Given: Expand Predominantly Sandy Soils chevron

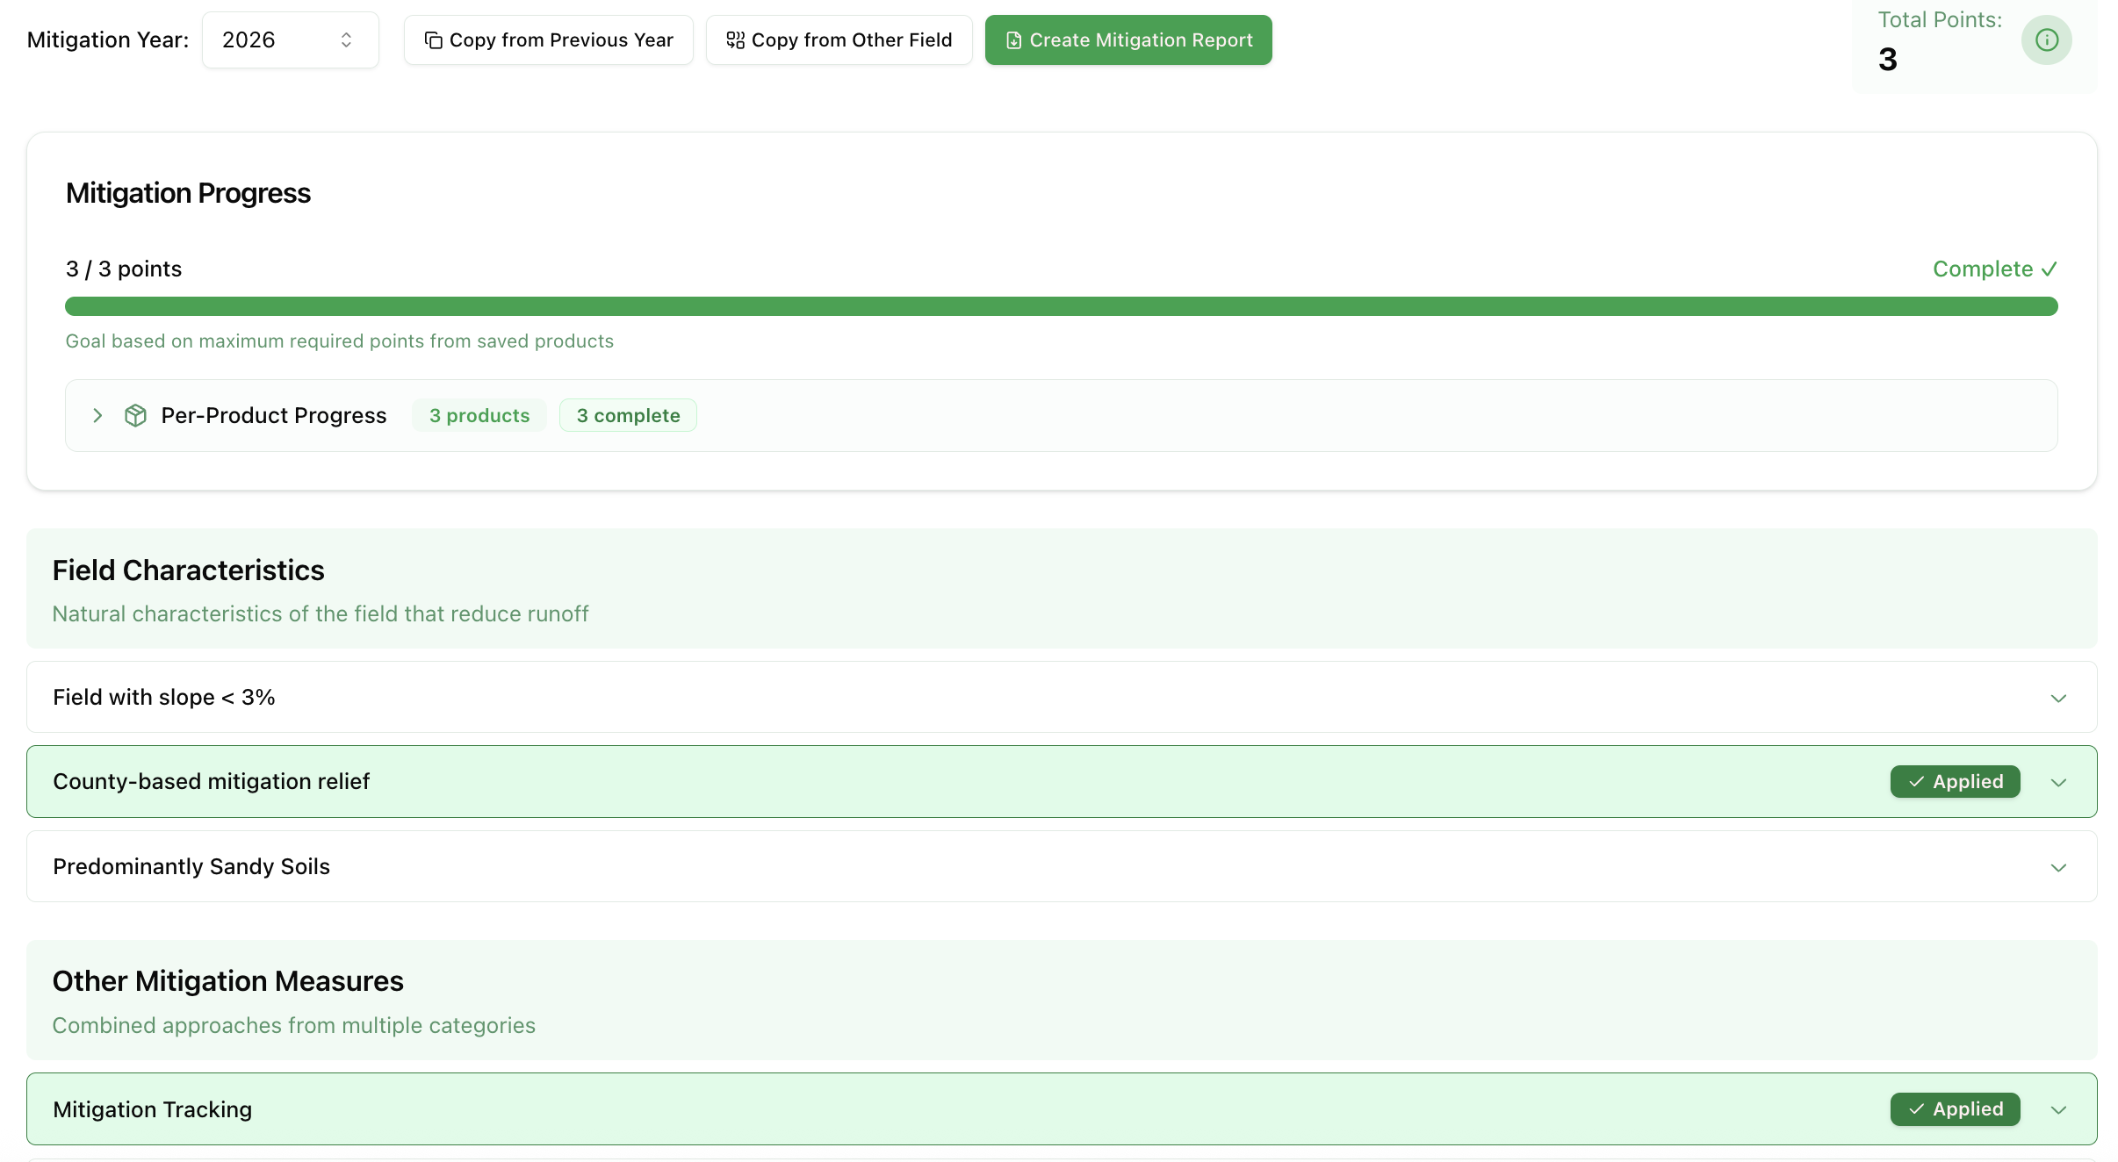Looking at the screenshot, I should pos(2057,867).
